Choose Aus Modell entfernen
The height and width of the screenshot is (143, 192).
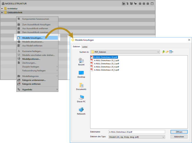click(37, 46)
